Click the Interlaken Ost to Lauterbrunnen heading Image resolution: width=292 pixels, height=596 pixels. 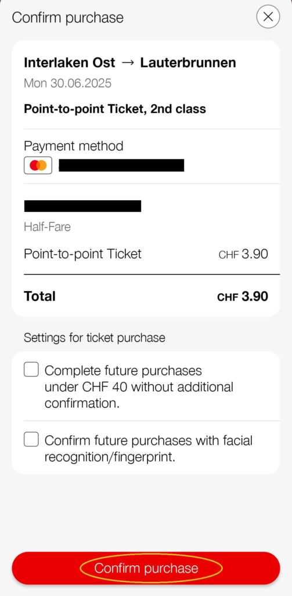tap(130, 63)
